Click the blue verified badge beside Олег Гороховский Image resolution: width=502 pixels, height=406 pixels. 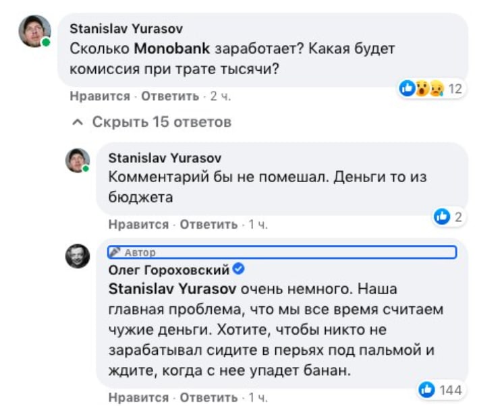coord(239,270)
